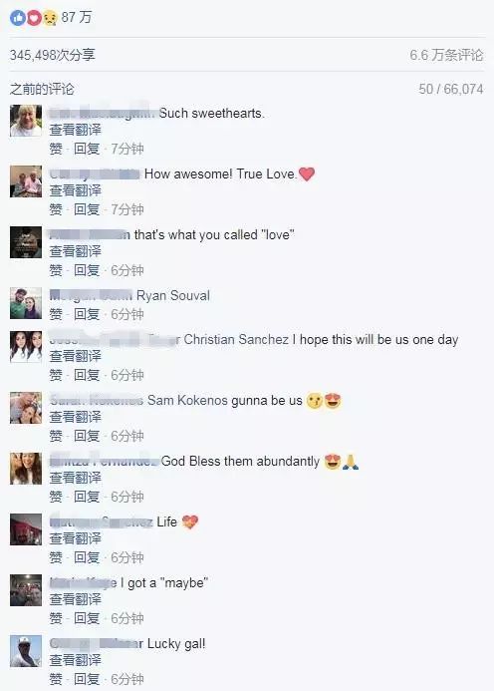Open the 345,498次分享 shares list
The height and width of the screenshot is (691, 494).
tap(53, 55)
